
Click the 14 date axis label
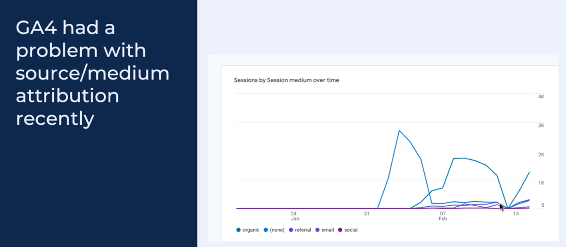(x=516, y=213)
